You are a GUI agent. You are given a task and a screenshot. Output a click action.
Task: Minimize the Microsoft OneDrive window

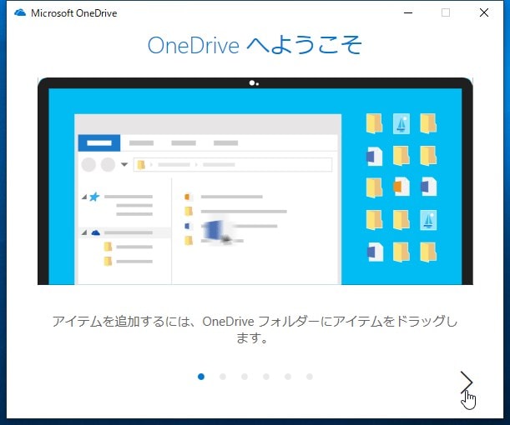408,13
